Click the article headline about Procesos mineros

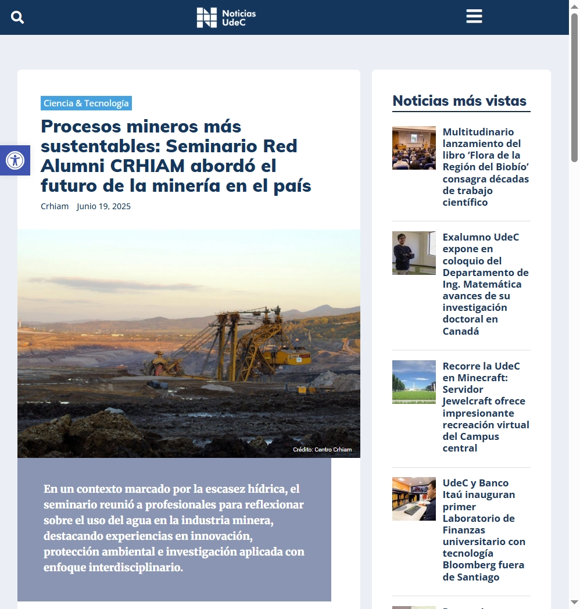(176, 156)
